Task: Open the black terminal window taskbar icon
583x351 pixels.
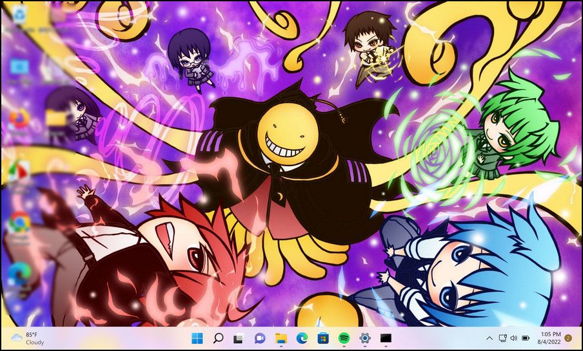Action: tap(386, 338)
